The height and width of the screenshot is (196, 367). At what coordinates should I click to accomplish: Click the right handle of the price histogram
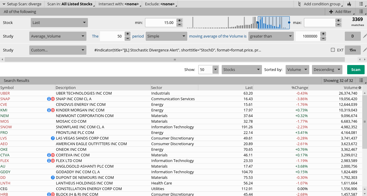tap(289, 22)
